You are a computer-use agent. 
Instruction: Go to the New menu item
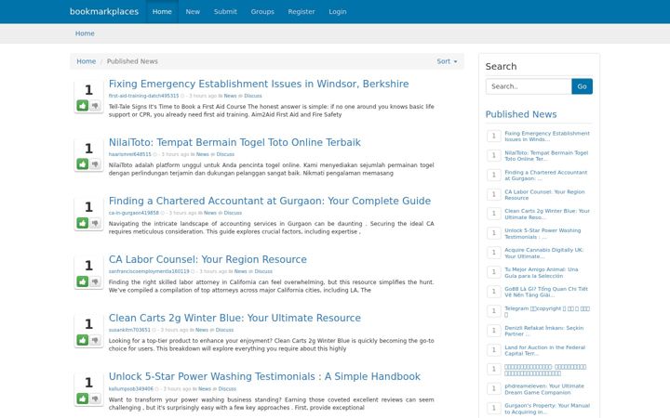click(193, 11)
